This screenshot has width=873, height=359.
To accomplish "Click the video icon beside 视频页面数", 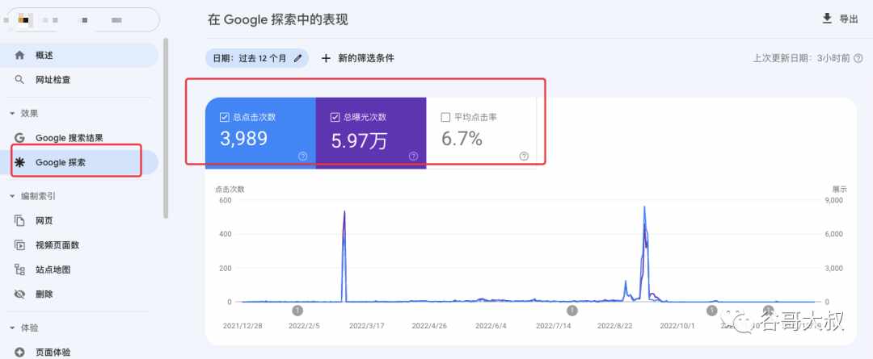I will coord(19,245).
